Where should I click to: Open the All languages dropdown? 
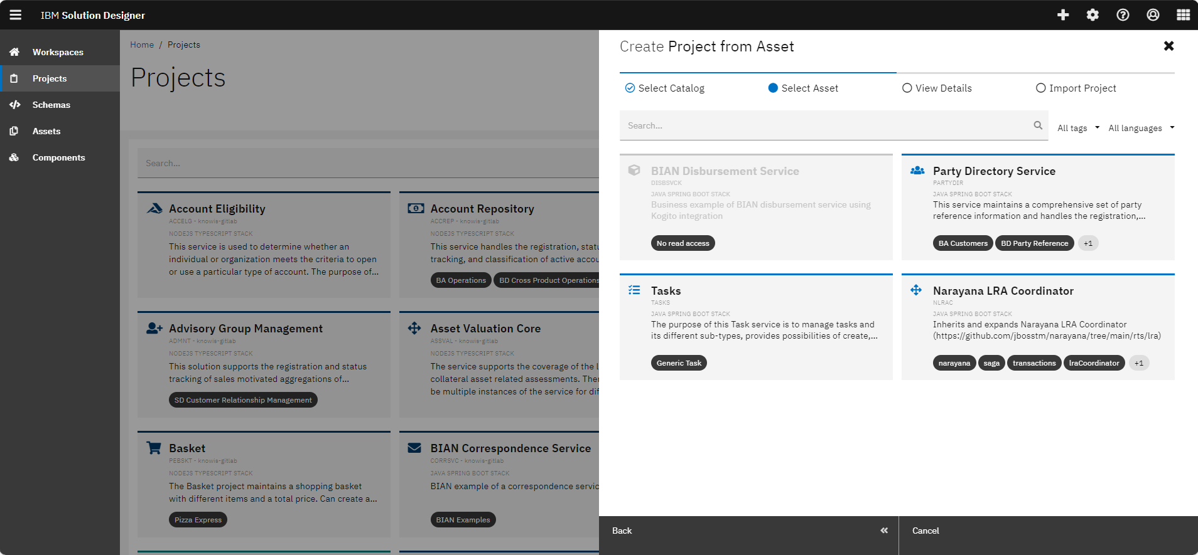1141,128
